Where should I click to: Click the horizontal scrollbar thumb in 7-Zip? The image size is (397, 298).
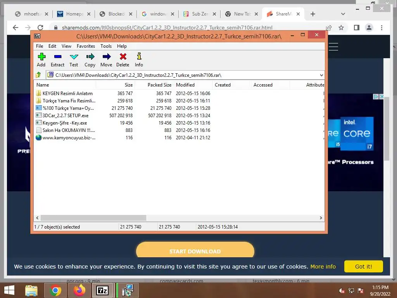click(93, 218)
